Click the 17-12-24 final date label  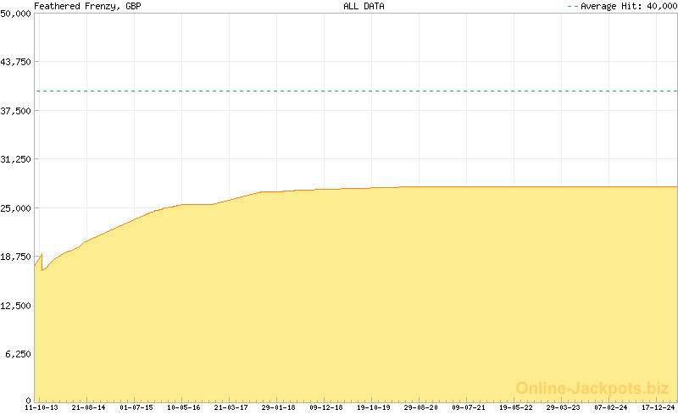click(658, 407)
